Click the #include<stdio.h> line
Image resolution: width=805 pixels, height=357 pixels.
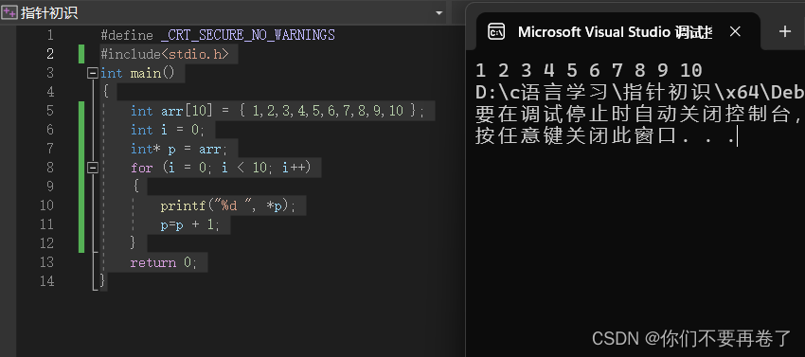[x=165, y=54]
